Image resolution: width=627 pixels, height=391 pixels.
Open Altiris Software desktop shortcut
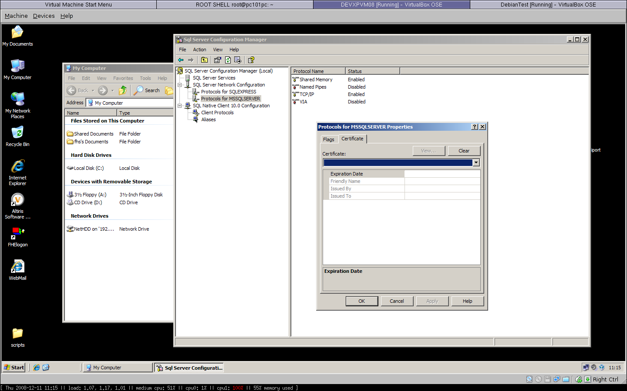(x=17, y=206)
